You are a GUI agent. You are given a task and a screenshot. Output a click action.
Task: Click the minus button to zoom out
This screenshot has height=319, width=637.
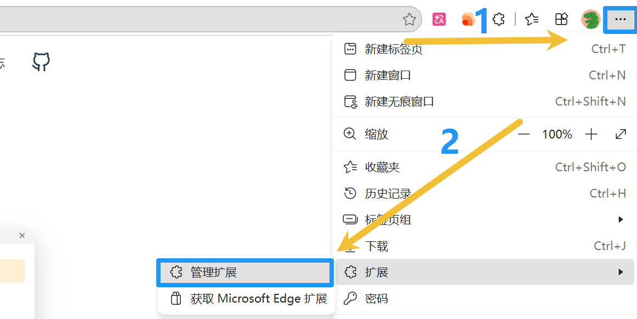[x=524, y=134]
